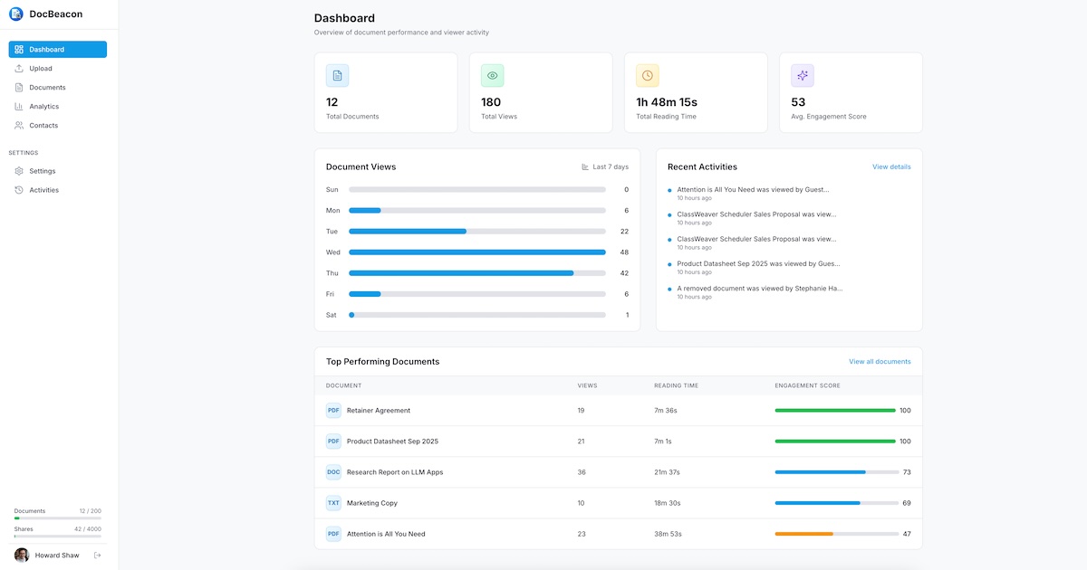Viewport: 1087px width, 570px height.
Task: Click the View details link
Action: click(x=891, y=167)
